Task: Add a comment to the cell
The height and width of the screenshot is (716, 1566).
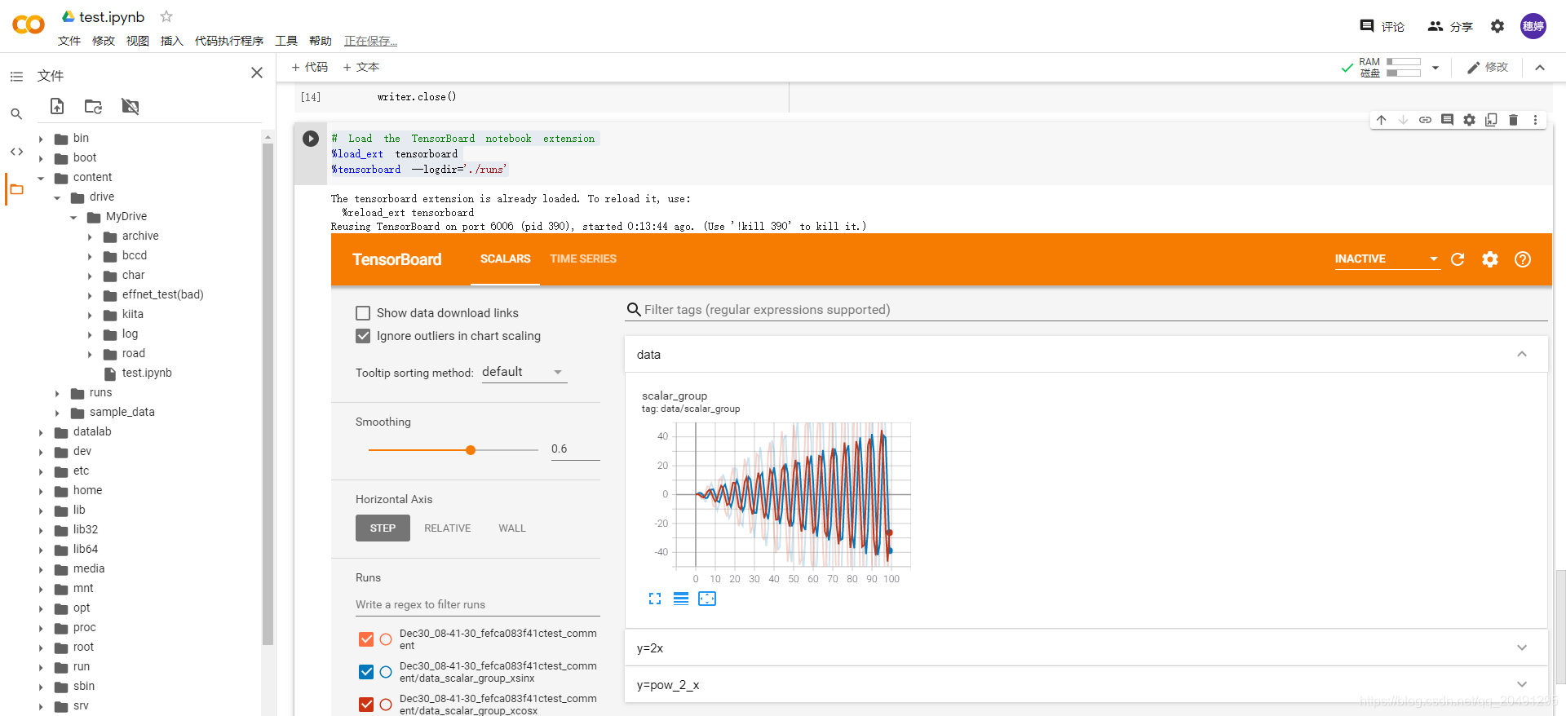Action: pyautogui.click(x=1447, y=120)
